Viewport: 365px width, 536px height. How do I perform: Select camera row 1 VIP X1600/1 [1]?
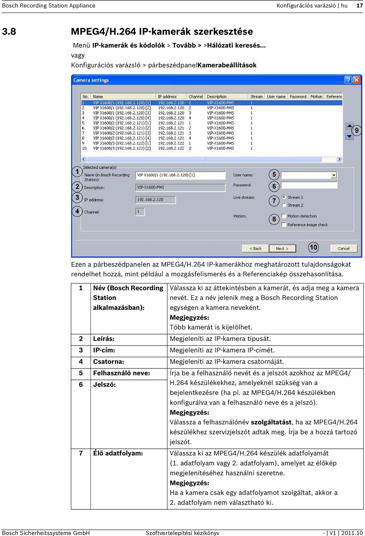click(x=212, y=103)
